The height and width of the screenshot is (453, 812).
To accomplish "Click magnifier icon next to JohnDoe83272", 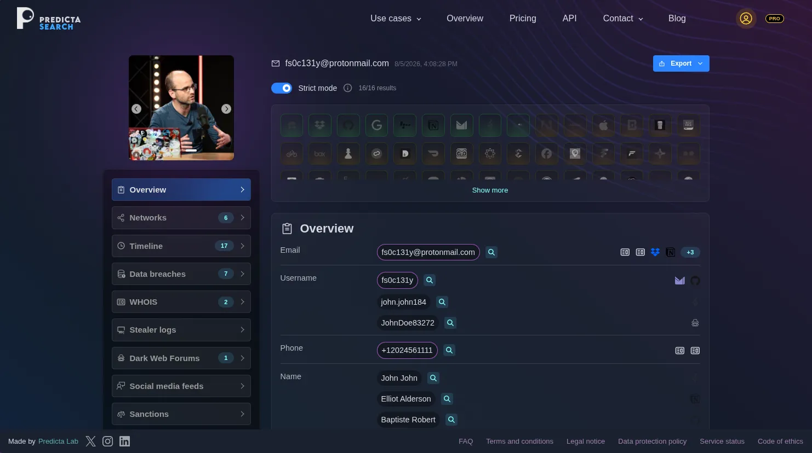I will [450, 323].
